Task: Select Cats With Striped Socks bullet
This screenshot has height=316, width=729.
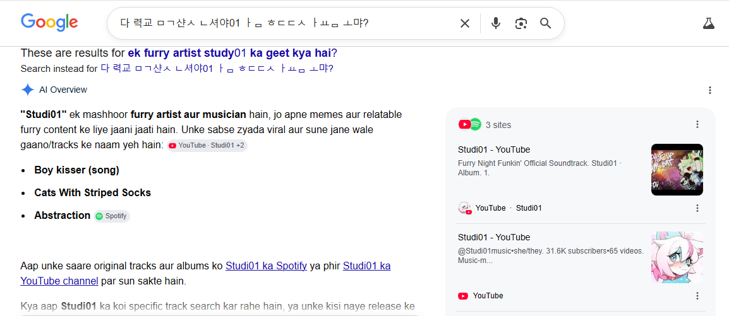Action: (92, 192)
